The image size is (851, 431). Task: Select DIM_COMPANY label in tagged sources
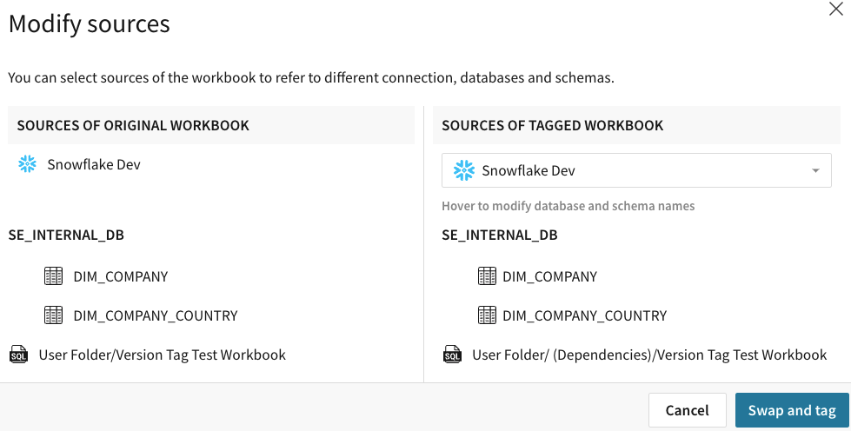click(549, 276)
